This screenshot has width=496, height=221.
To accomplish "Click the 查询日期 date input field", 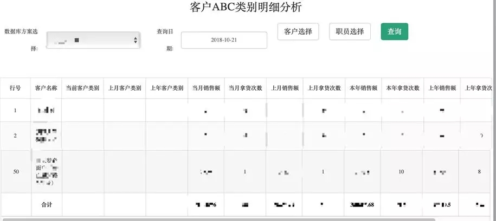I will pos(224,41).
